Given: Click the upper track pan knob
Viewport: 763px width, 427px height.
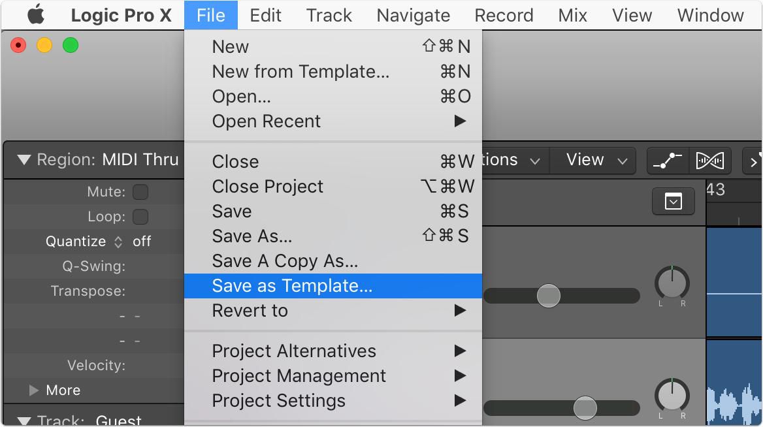Looking at the screenshot, I should coord(672,283).
